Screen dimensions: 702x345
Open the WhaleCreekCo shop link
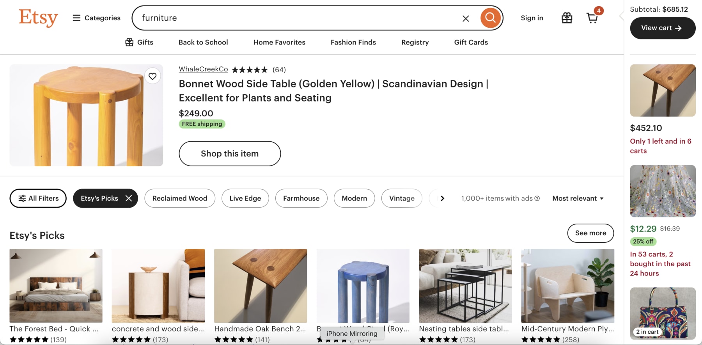tap(203, 69)
